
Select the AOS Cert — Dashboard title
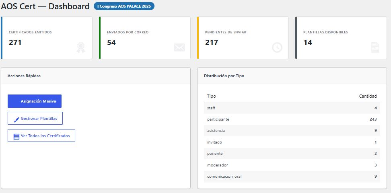pos(45,6)
